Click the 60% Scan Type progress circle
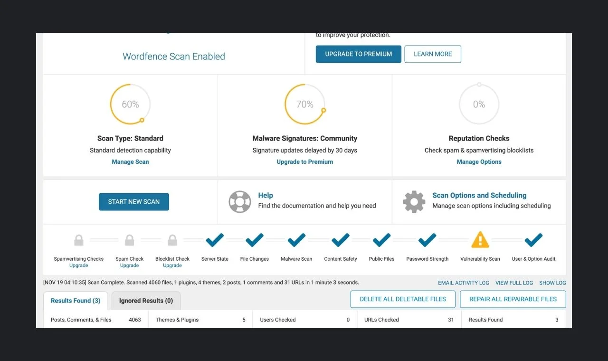This screenshot has height=361, width=608. point(130,104)
